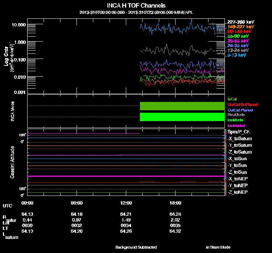The height and width of the screenshot is (253, 272).
Task: Select the '149-227 keV' legend label
Action: coord(240,27)
